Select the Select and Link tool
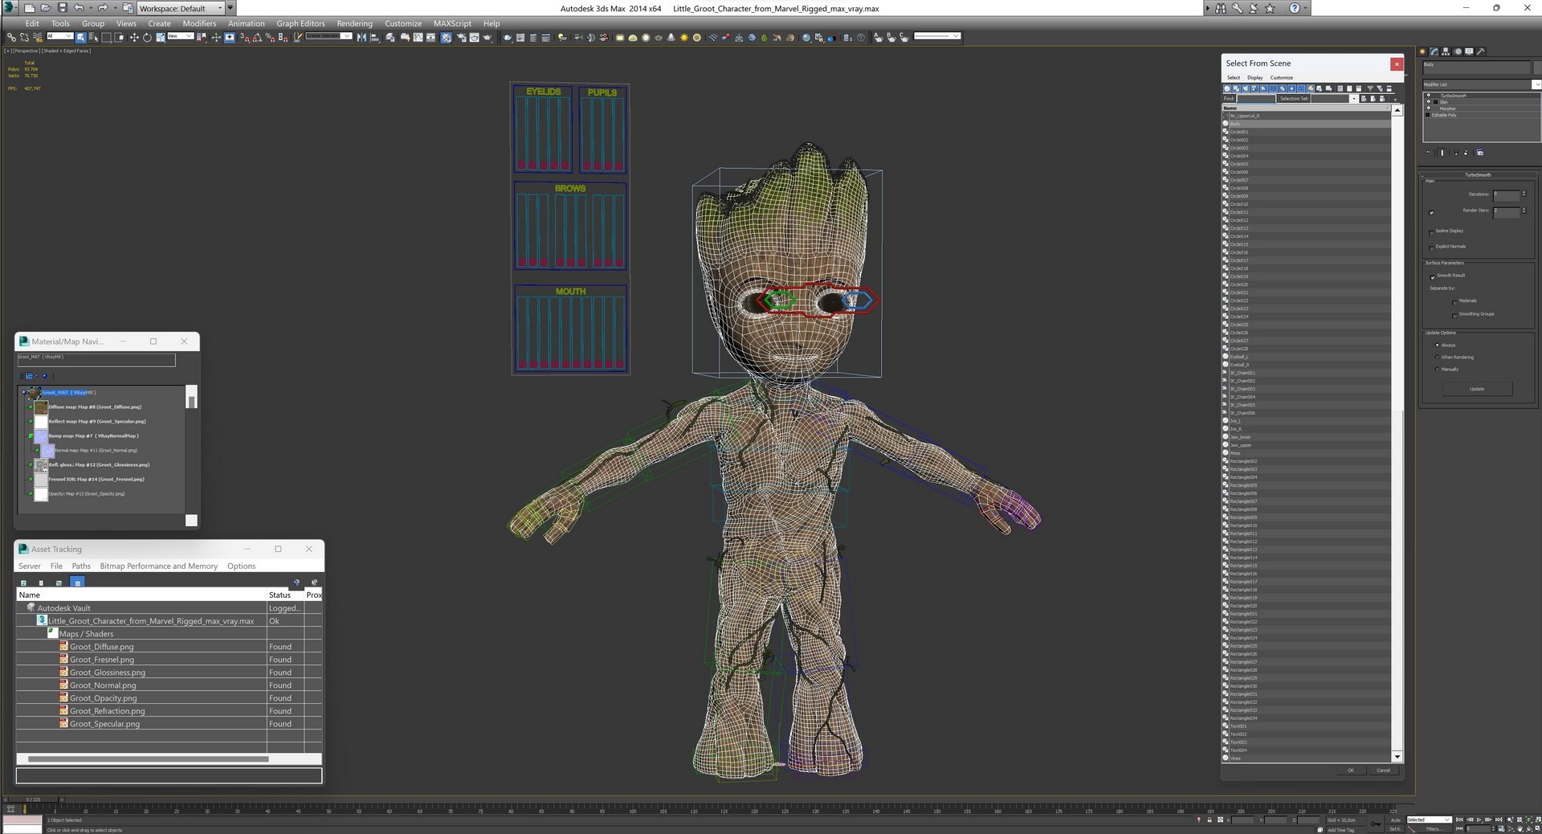 tap(11, 37)
